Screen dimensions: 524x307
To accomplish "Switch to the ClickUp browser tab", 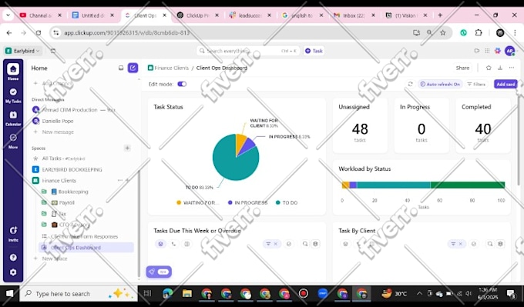I will [198, 15].
